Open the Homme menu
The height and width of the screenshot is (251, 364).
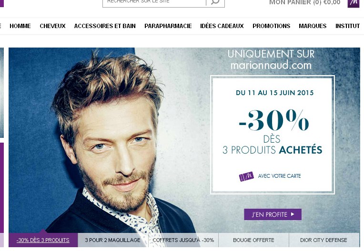(20, 26)
